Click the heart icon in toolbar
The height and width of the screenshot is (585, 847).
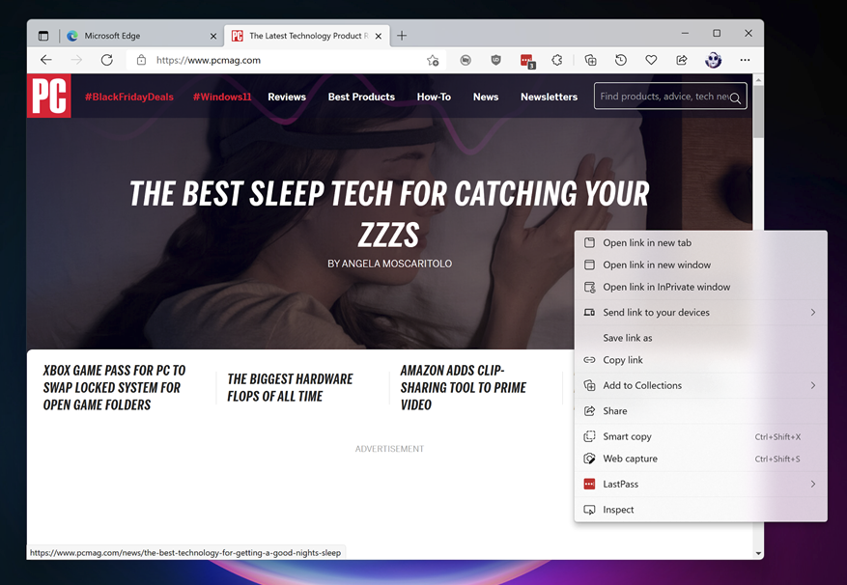pos(651,60)
